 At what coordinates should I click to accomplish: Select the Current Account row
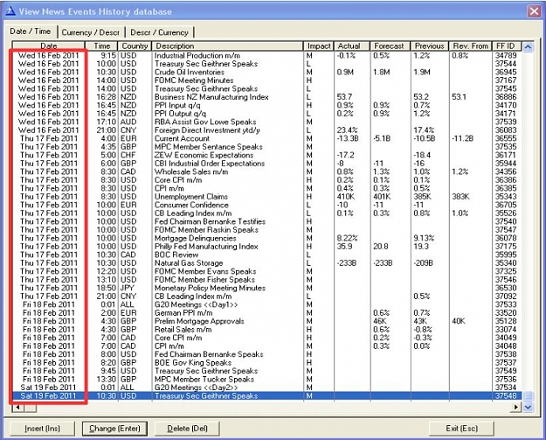click(x=266, y=138)
